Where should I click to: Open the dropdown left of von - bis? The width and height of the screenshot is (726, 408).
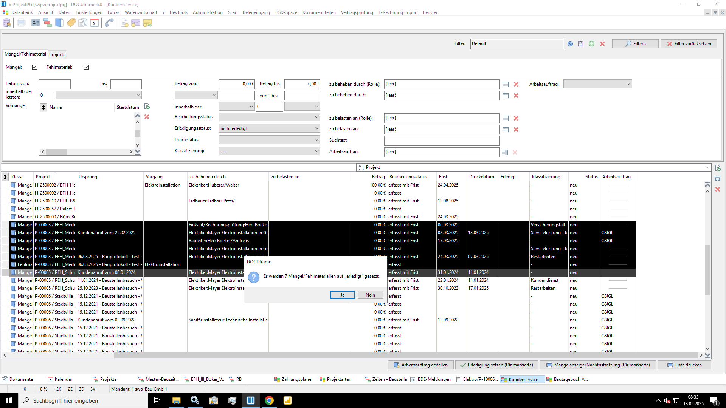[x=196, y=95]
